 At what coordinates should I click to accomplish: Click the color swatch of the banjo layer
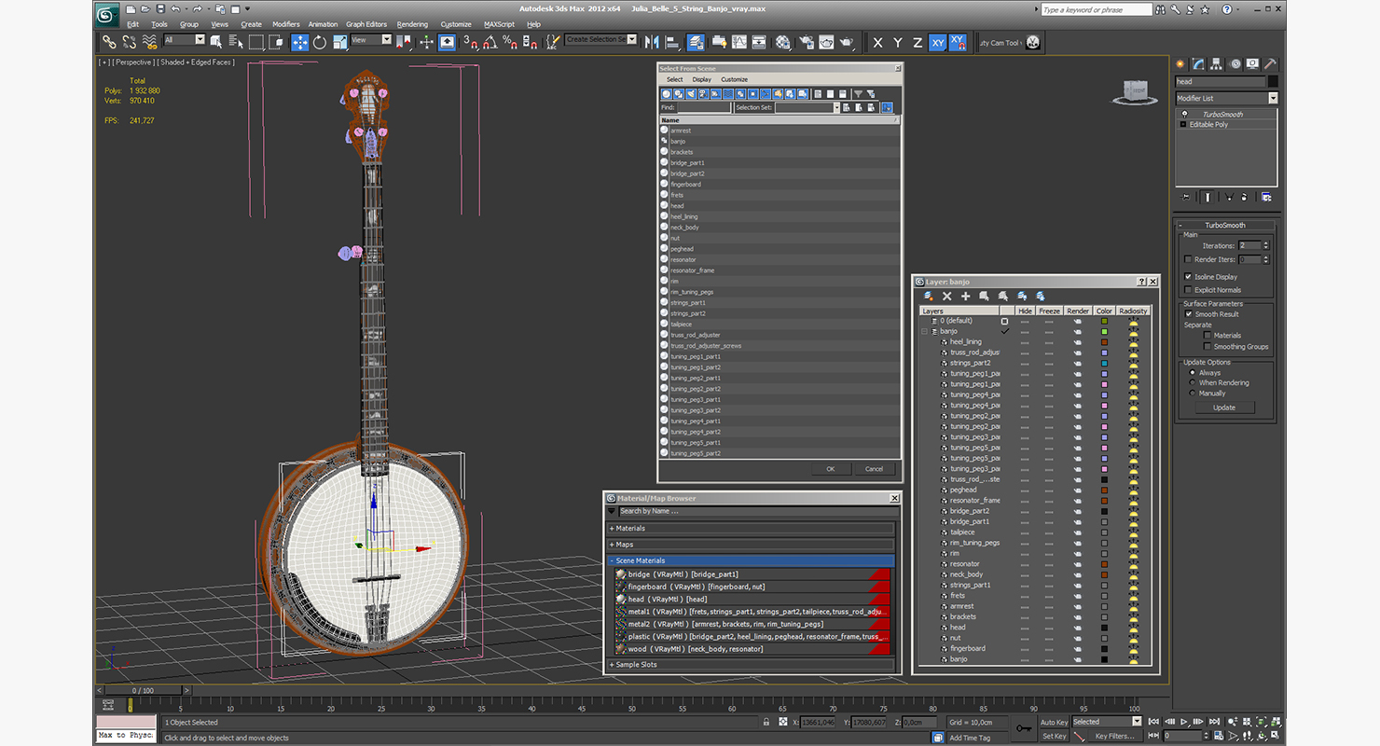(1104, 332)
